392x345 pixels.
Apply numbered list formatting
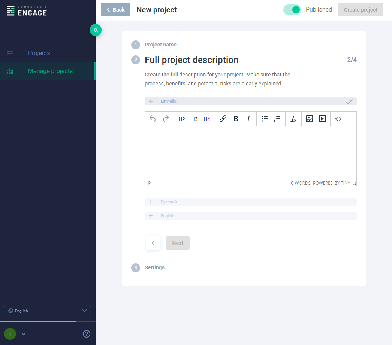277,119
